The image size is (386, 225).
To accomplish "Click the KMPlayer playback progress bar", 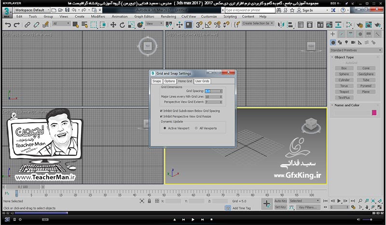I will click(x=193, y=213).
